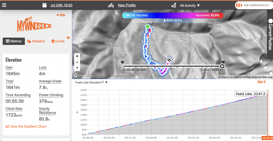The image size is (273, 141).
Task: Ask myWindsock A.I. button
Action: tap(254, 5)
